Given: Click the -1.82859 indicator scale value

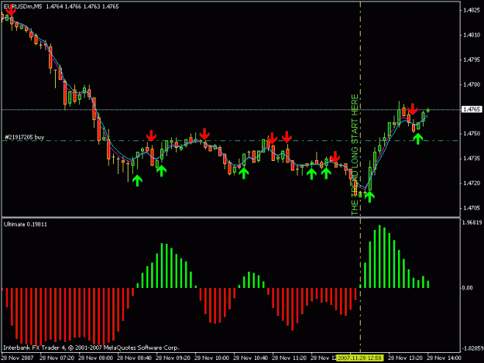Looking at the screenshot, I should (472, 348).
